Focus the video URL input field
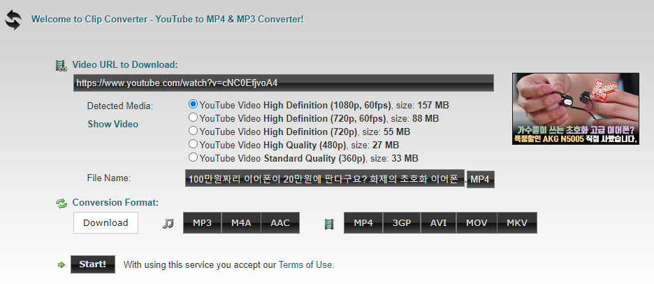This screenshot has height=284, width=654. [284, 83]
